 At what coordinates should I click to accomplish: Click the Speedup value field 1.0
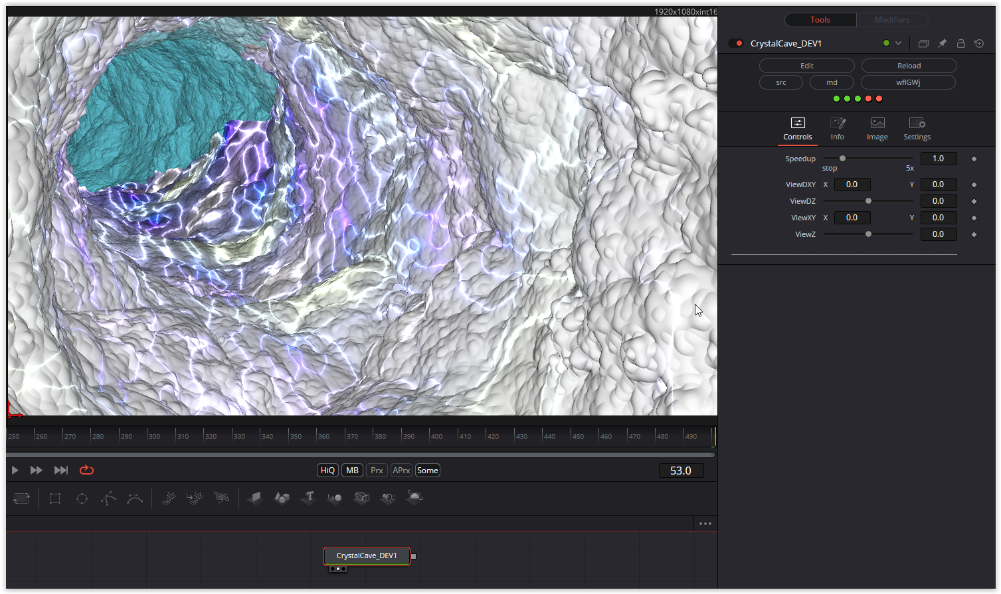[939, 159]
